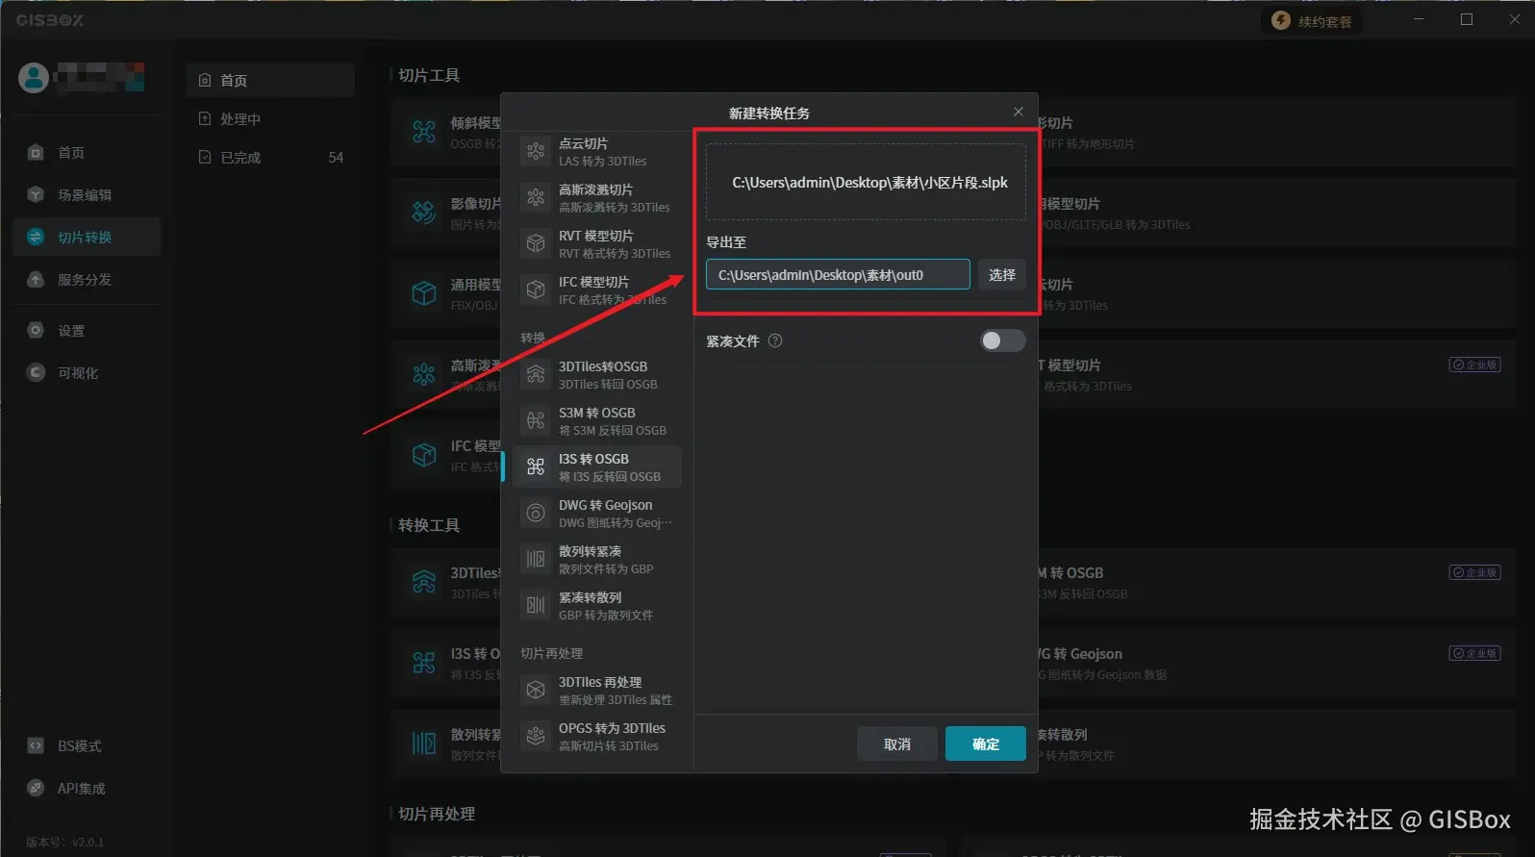Open API集成 icon in sidebar

36,788
